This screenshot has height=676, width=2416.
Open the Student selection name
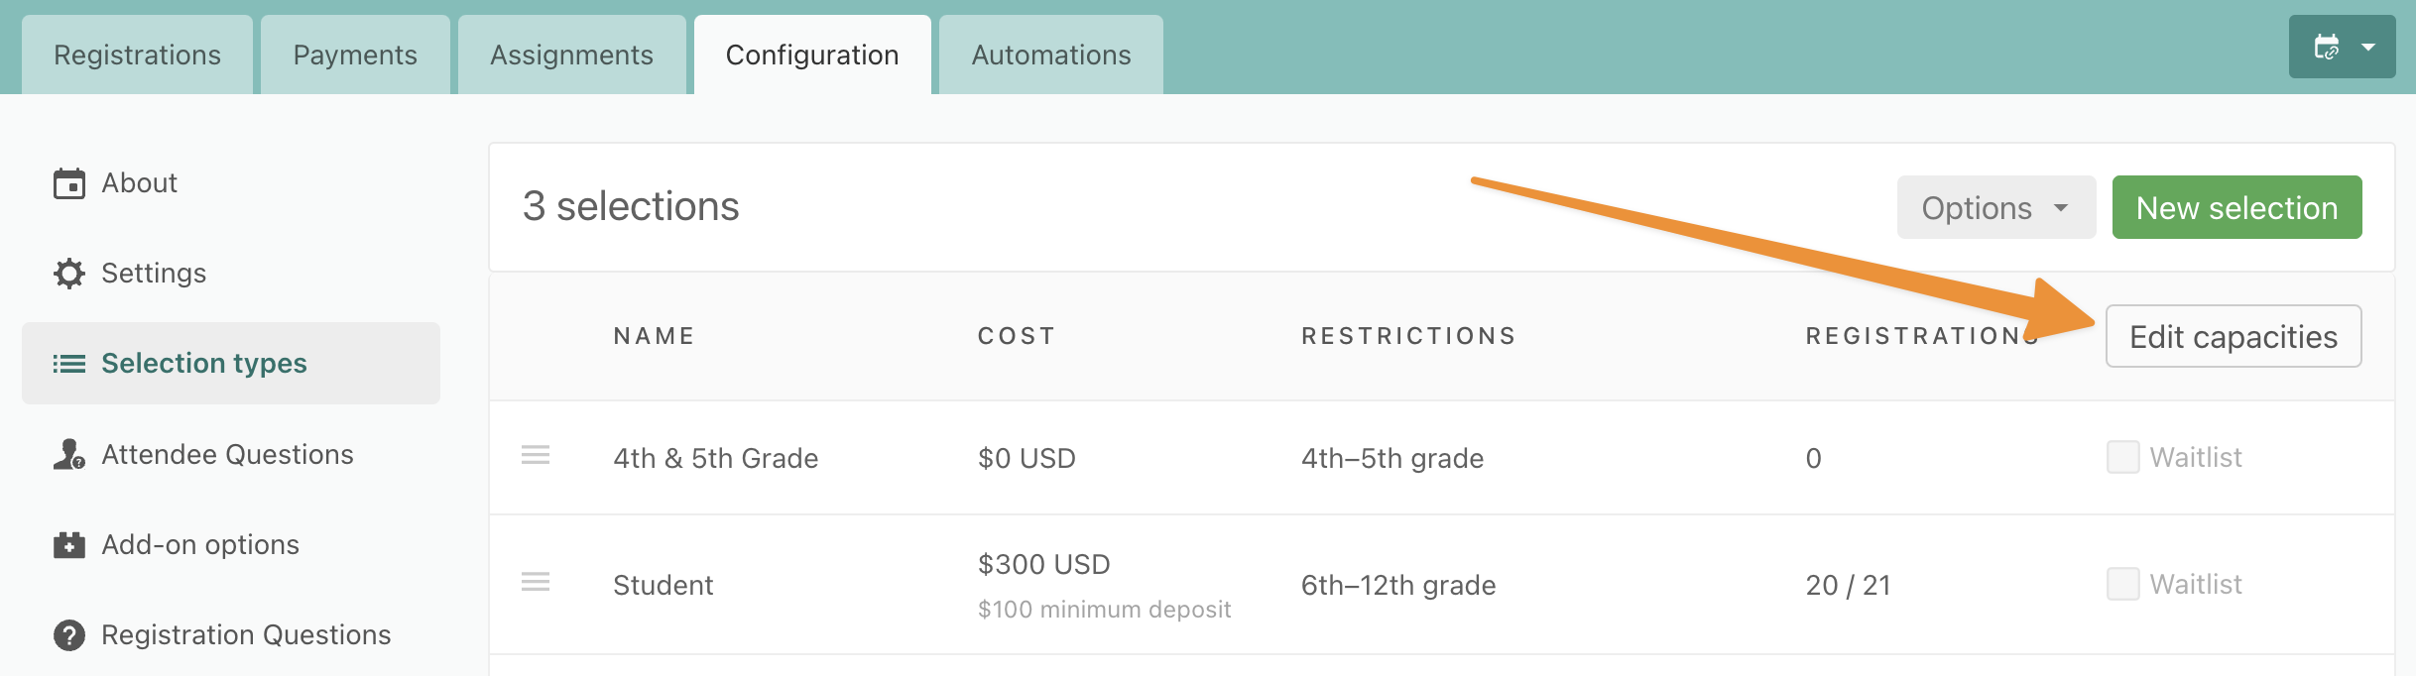[x=663, y=585]
